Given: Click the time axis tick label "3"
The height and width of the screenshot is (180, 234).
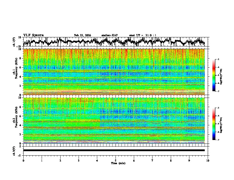Looking at the screenshot, I should [x=79, y=161].
